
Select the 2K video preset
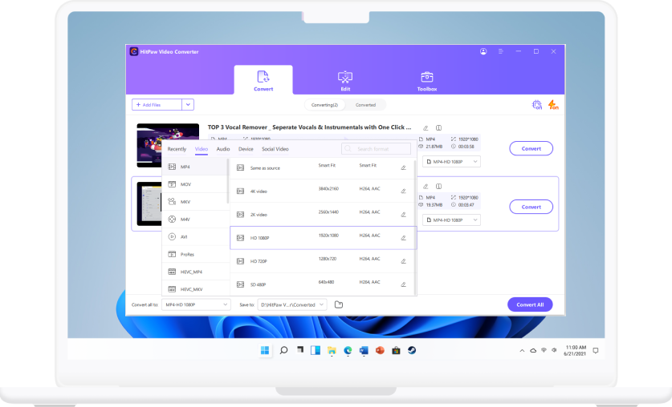click(322, 215)
